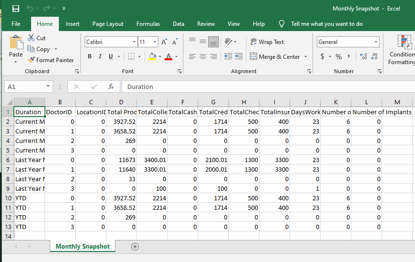Expand the General number format dropdown
Viewport: 415px width, 262px height.
[x=376, y=42]
